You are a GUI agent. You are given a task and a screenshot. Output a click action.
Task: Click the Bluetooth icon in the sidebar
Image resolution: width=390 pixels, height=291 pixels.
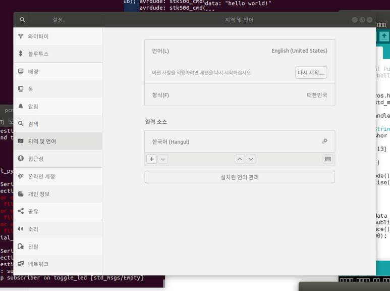pyautogui.click(x=21, y=54)
